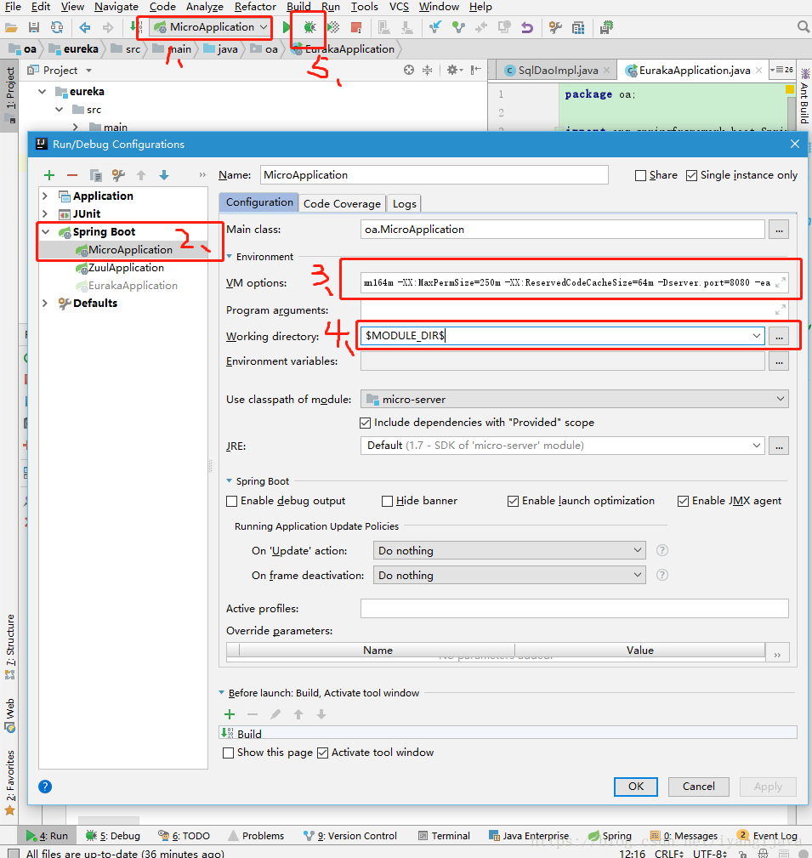Click the Back navigation arrow icon
The width and height of the screenshot is (812, 858).
(x=84, y=27)
